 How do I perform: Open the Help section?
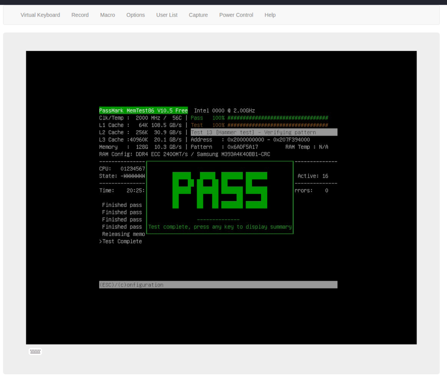(270, 15)
